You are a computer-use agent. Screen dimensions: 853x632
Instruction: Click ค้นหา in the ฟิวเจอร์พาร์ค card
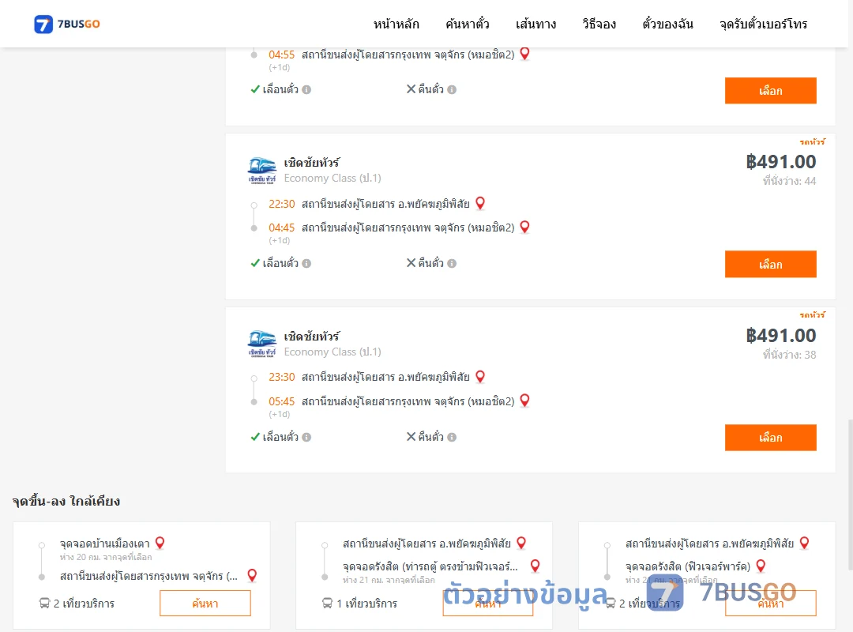pyautogui.click(x=770, y=603)
